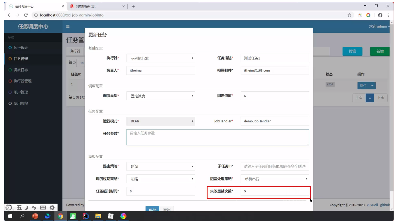This screenshot has height=224, width=399.
Task: Click 负责人 input with itheima
Action: 161,70
